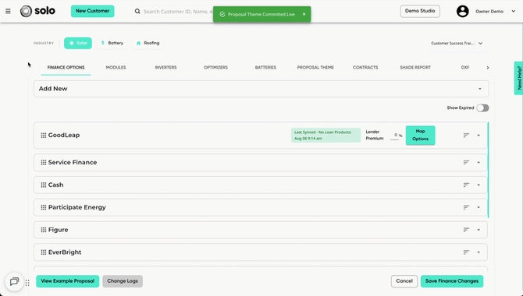This screenshot has width=523, height=296.
Task: Click Save Finance Changes
Action: [452, 281]
